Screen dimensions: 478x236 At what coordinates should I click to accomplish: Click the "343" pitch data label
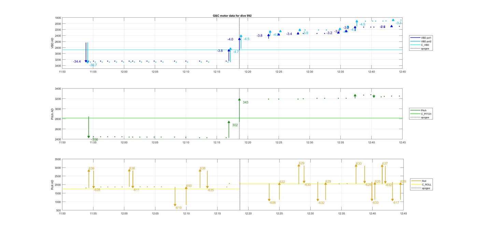[x=245, y=103]
